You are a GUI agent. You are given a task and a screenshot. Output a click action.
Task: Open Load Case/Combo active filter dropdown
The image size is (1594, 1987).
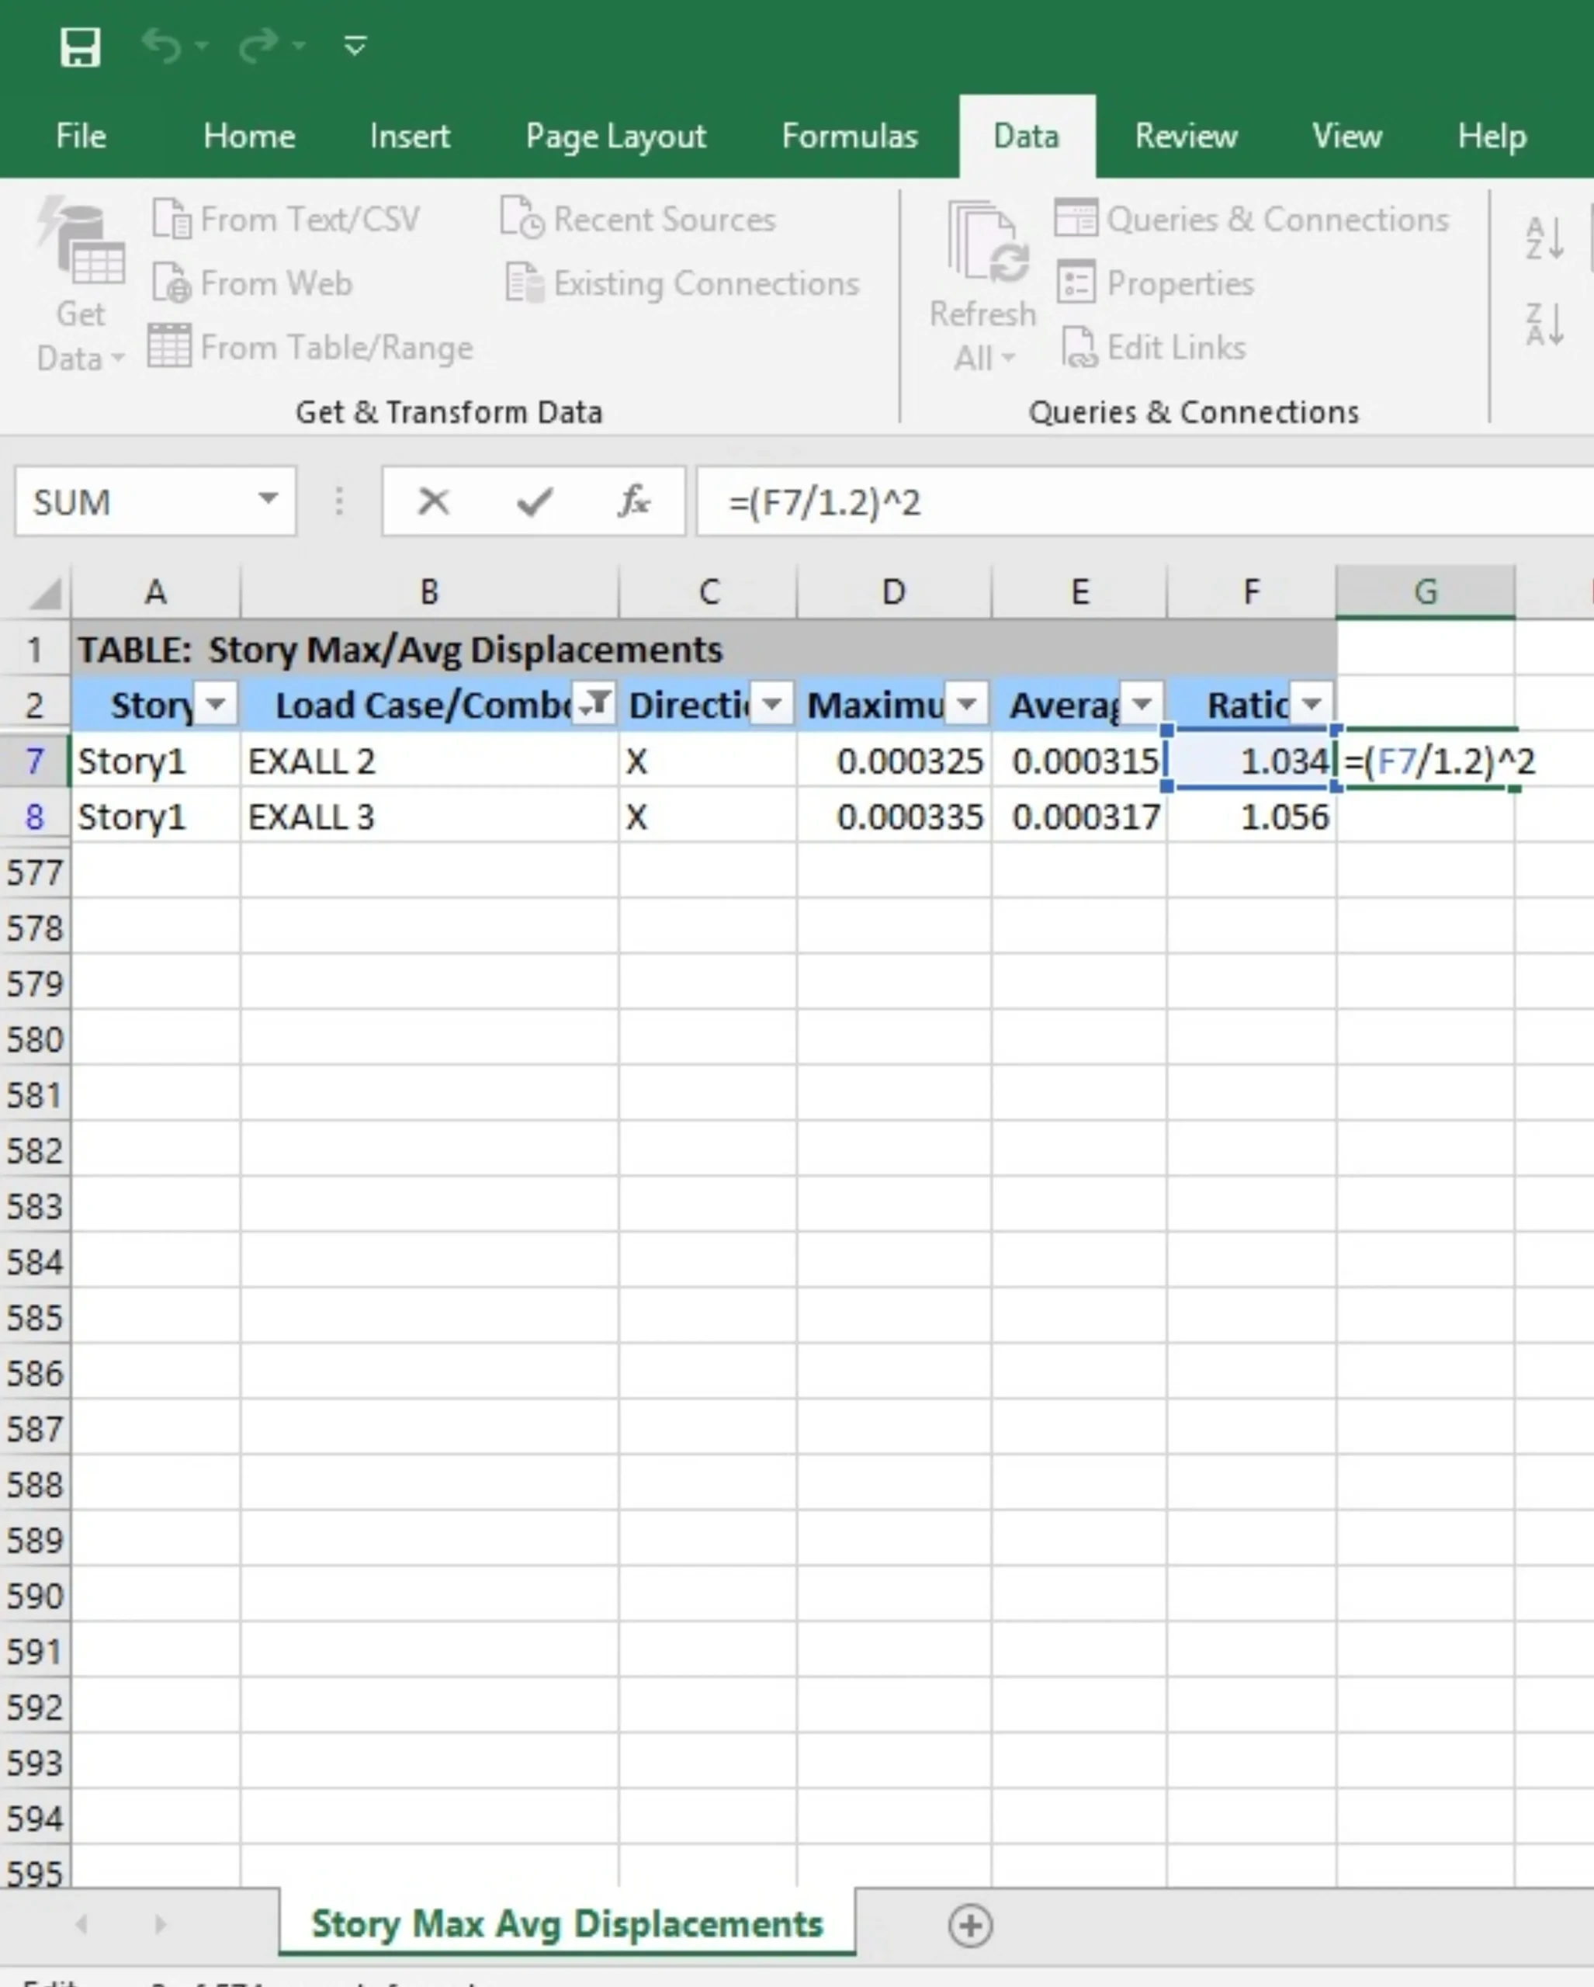(x=594, y=705)
